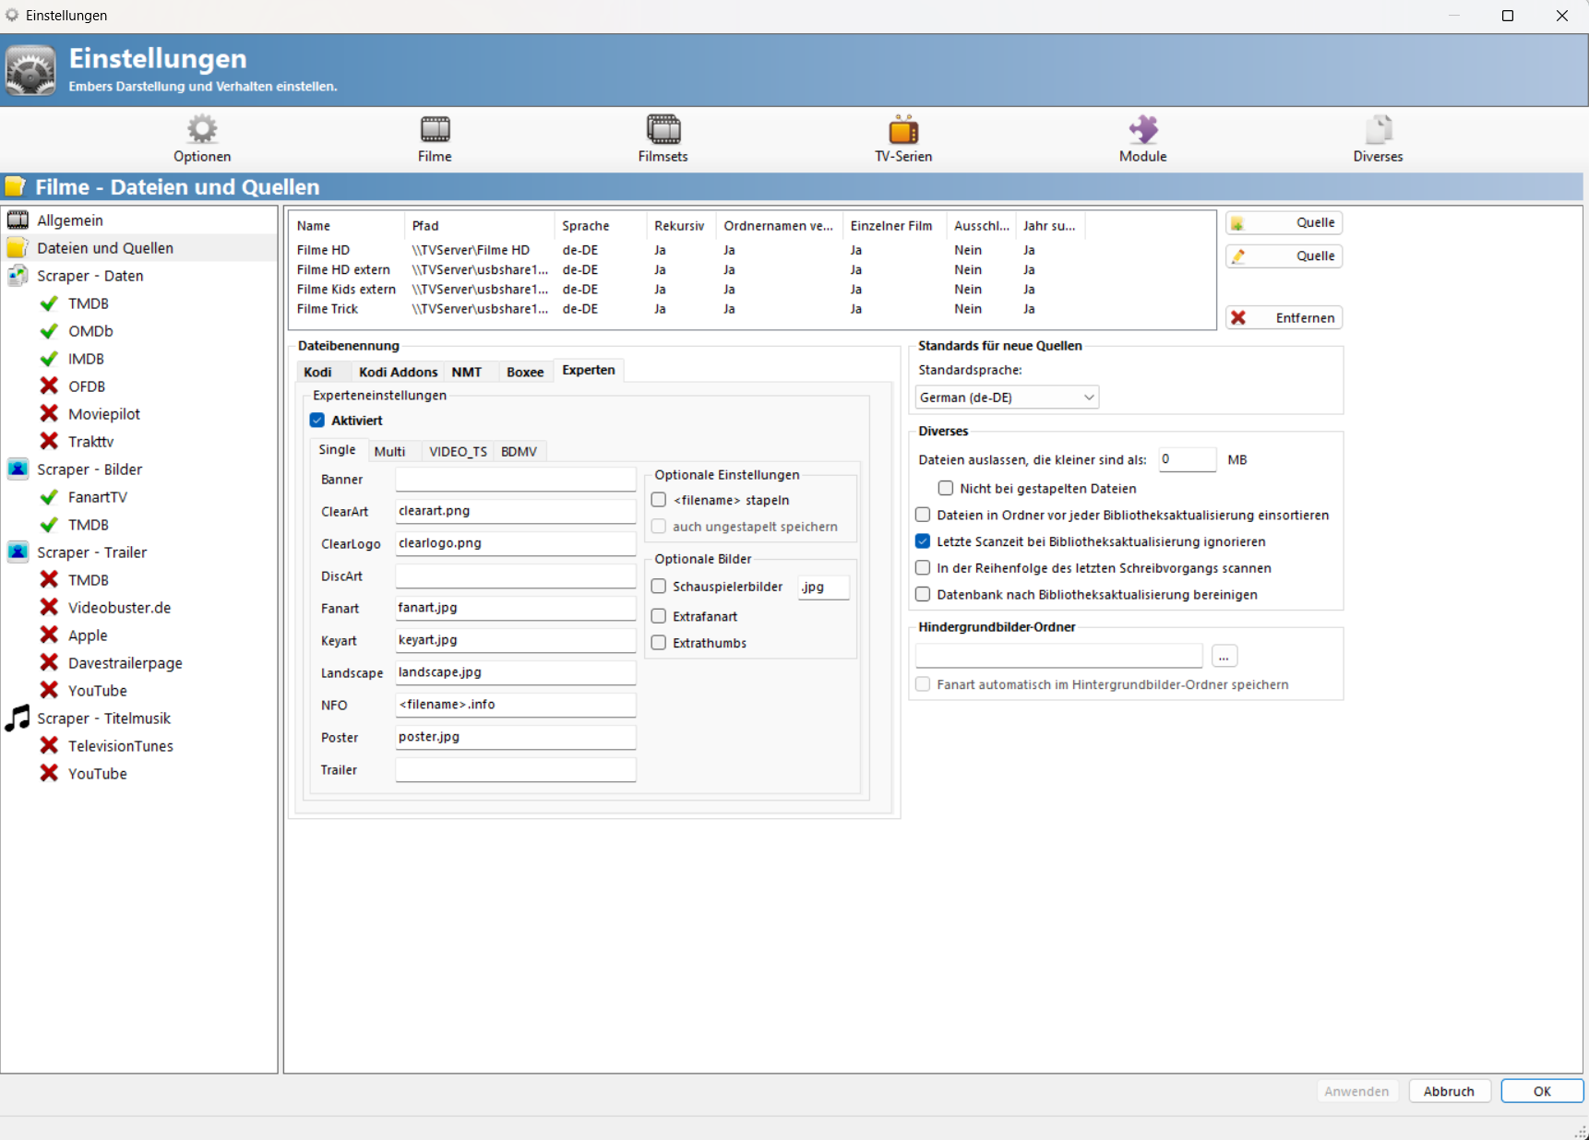The image size is (1589, 1140).
Task: Open the Filme settings section
Action: point(435,138)
